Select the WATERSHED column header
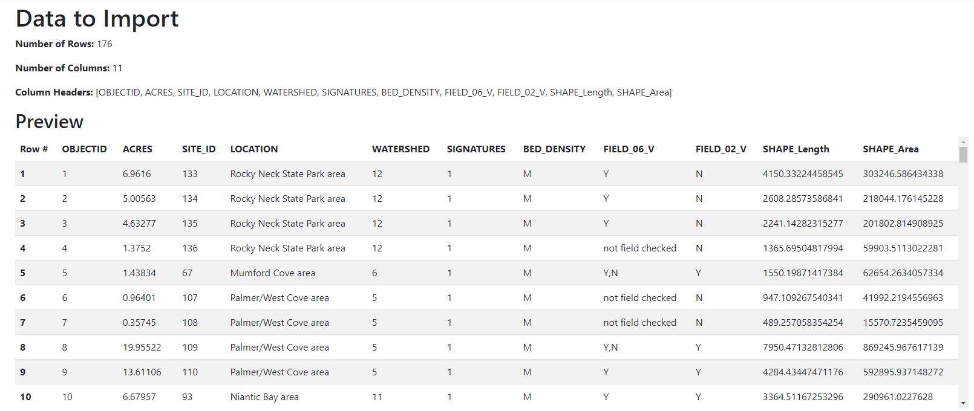Image resolution: width=974 pixels, height=411 pixels. tap(400, 149)
